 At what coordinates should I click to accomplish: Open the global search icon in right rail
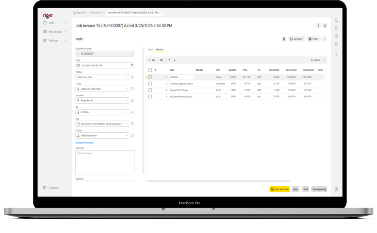(x=336, y=20)
